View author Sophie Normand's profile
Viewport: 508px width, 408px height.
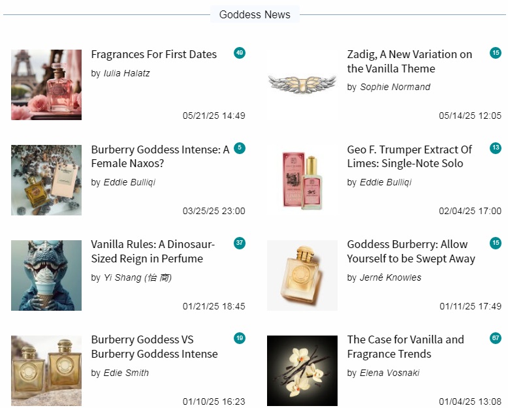(x=395, y=87)
